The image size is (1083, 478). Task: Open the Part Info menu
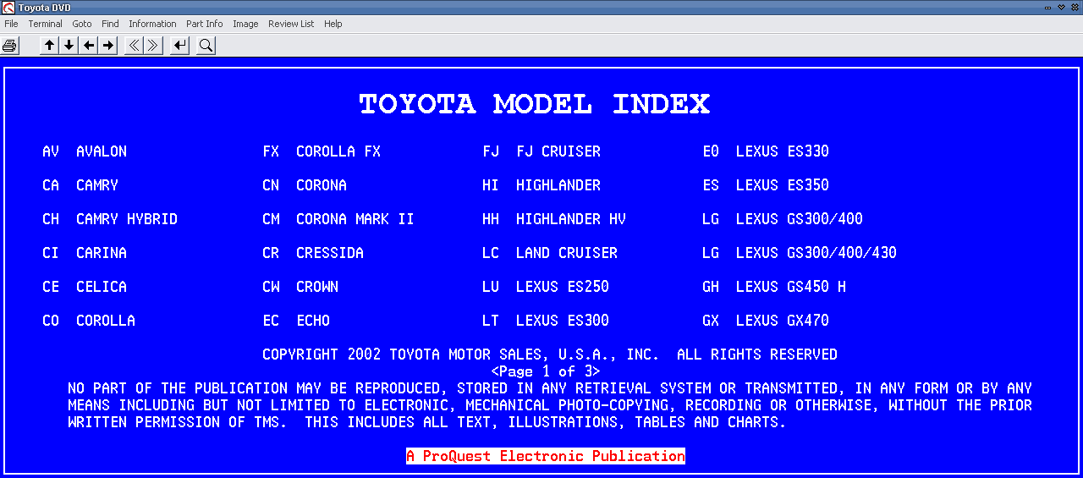[205, 24]
